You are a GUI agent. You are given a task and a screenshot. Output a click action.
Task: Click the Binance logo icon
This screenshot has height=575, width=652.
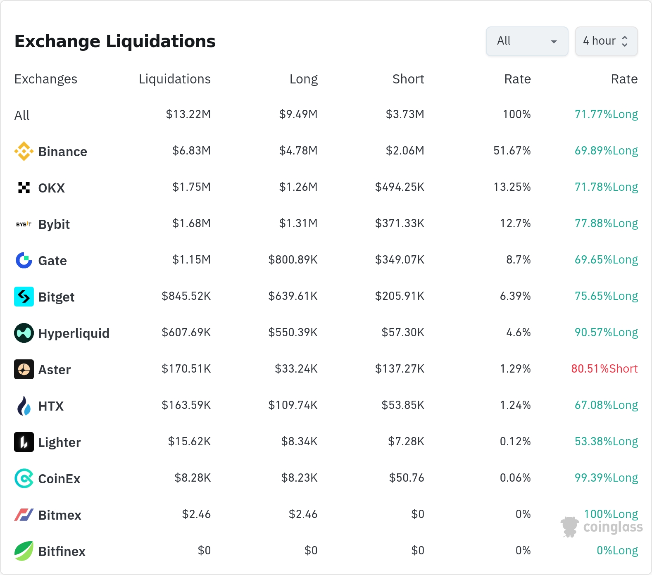[24, 152]
